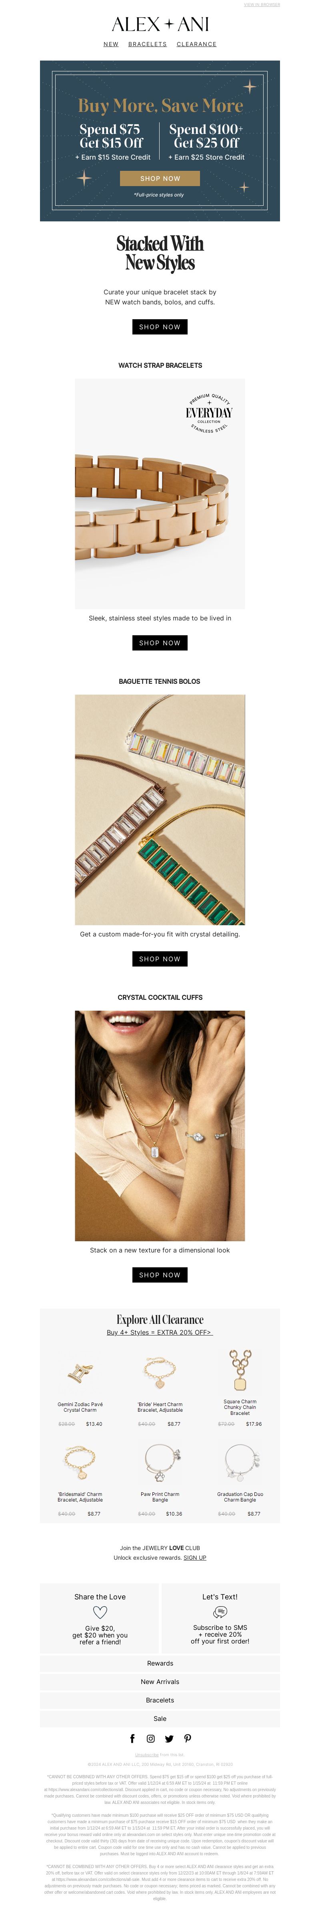The height and width of the screenshot is (1911, 320).
Task: Follow the Buy 4+ Styles extra 20% off link
Action: pos(160,1332)
